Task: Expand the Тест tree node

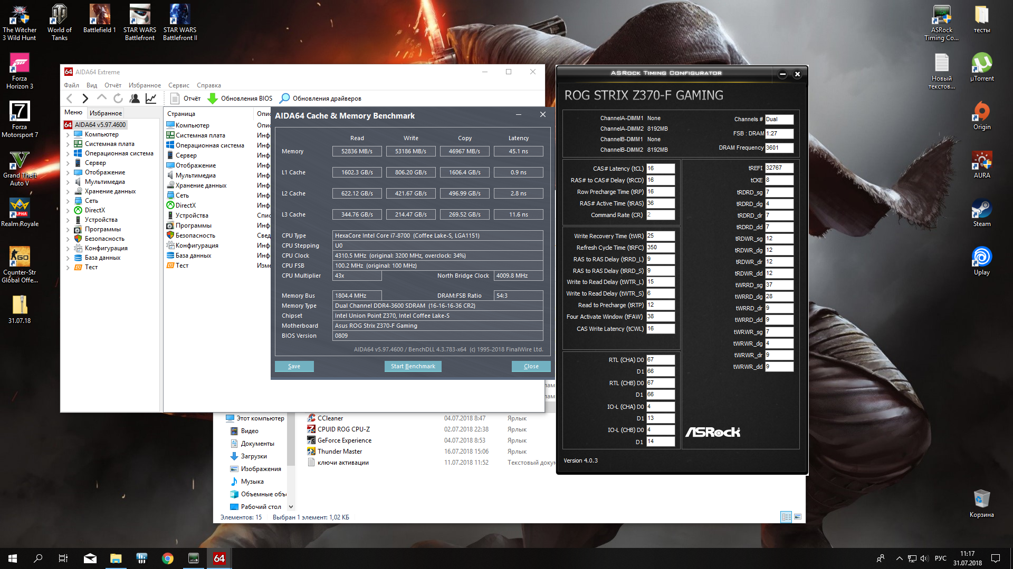Action: [x=68, y=268]
